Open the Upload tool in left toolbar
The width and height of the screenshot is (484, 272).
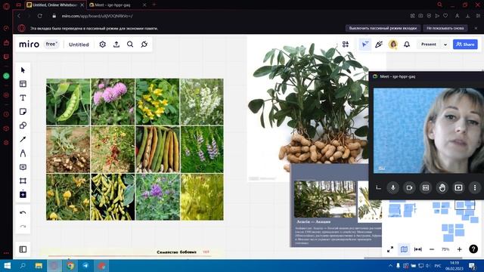click(x=23, y=195)
